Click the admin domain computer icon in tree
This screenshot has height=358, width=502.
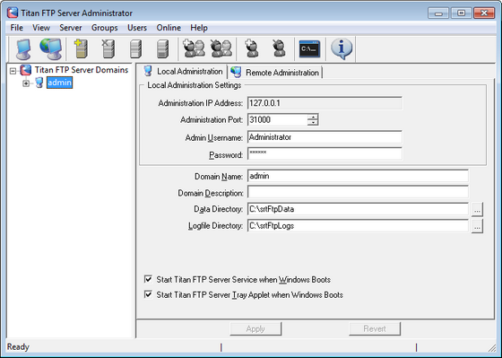[x=39, y=83]
